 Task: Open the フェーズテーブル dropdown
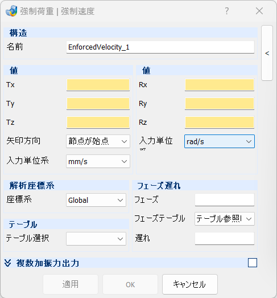(x=225, y=219)
